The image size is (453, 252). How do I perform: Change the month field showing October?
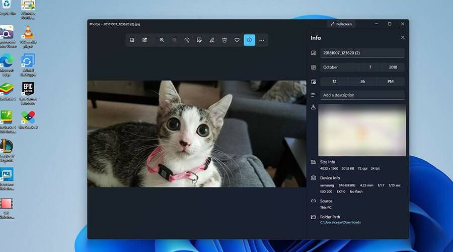[339, 67]
